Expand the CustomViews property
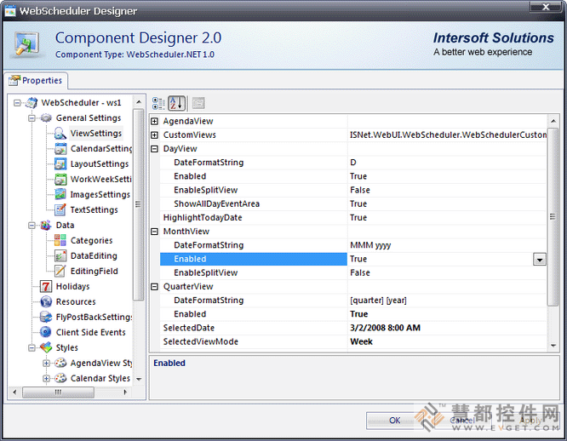The width and height of the screenshot is (567, 441). click(154, 135)
